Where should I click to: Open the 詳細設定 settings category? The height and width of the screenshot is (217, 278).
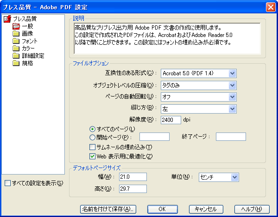click(x=33, y=56)
